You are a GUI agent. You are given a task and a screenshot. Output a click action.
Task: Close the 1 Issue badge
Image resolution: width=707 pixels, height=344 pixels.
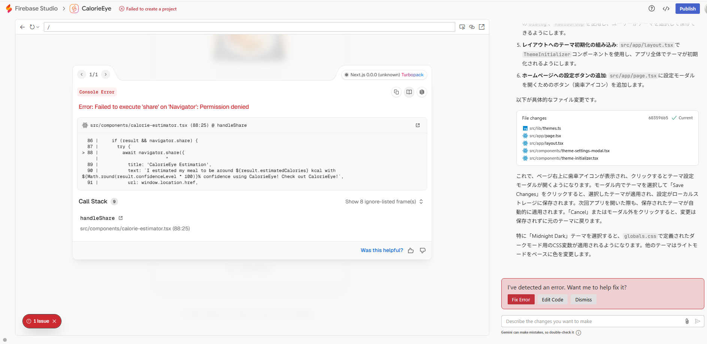(55, 321)
